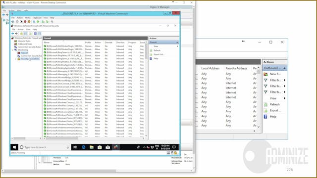
Task: Click the Revert icon in the VM toolbar
Action: [x=47, y=22]
